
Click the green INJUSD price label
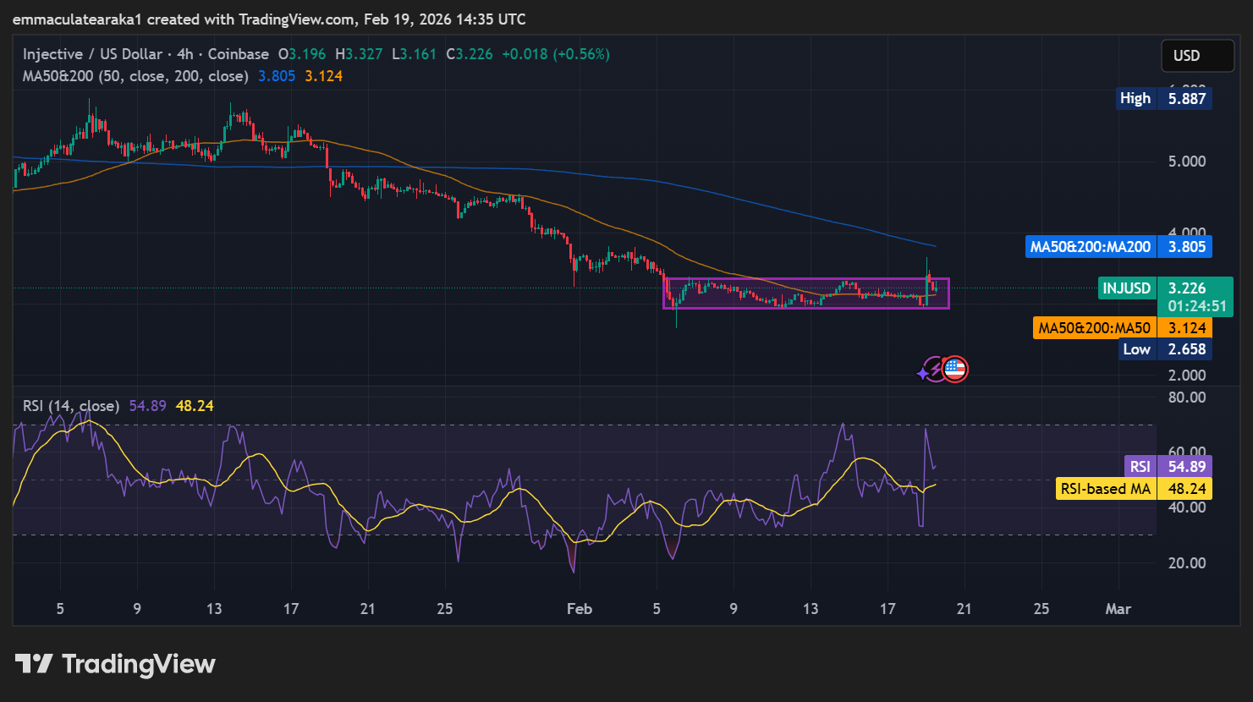pos(1126,288)
